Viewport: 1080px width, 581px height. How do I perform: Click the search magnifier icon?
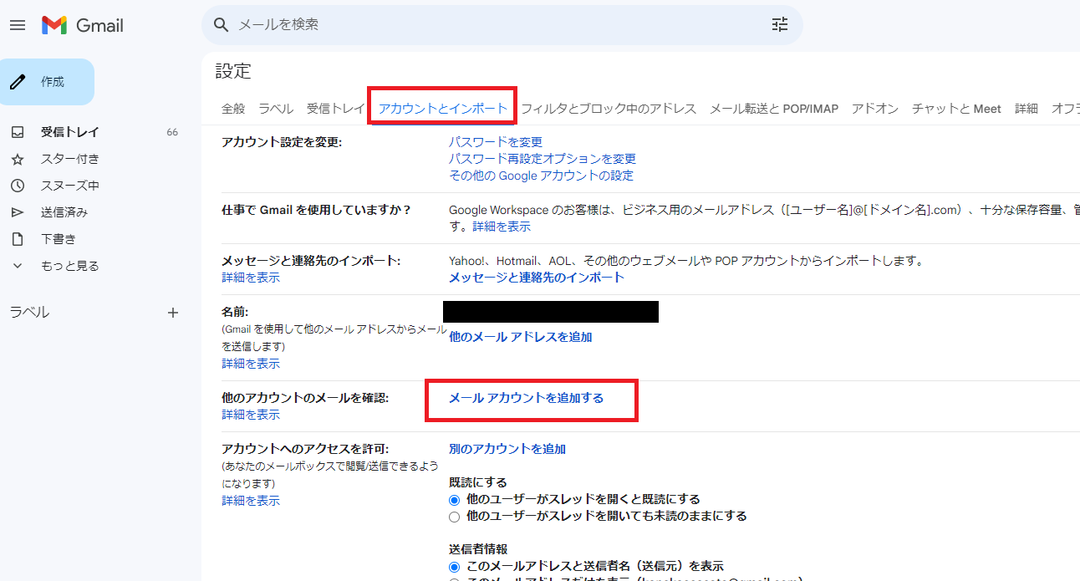click(x=222, y=25)
